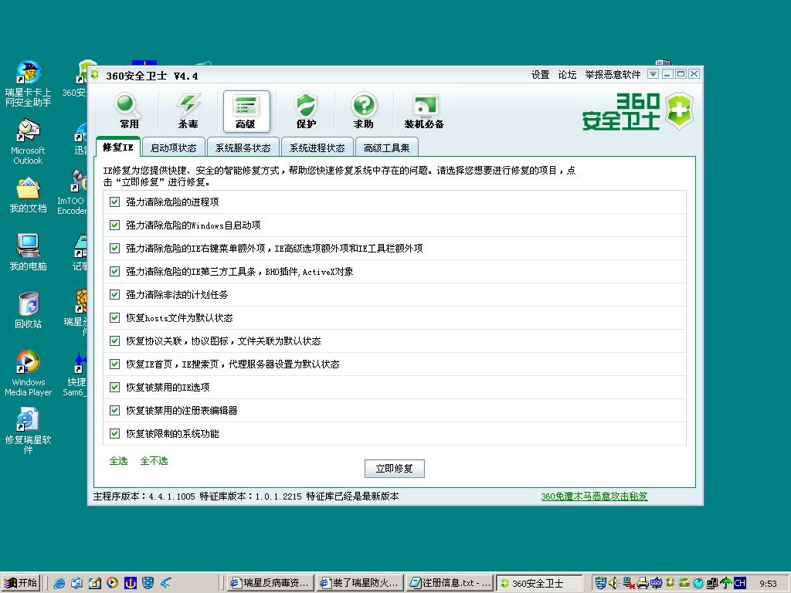This screenshot has height=593, width=791.
Task: Open the 修复瑞星软件 desktop shortcut
Action: coord(28,431)
